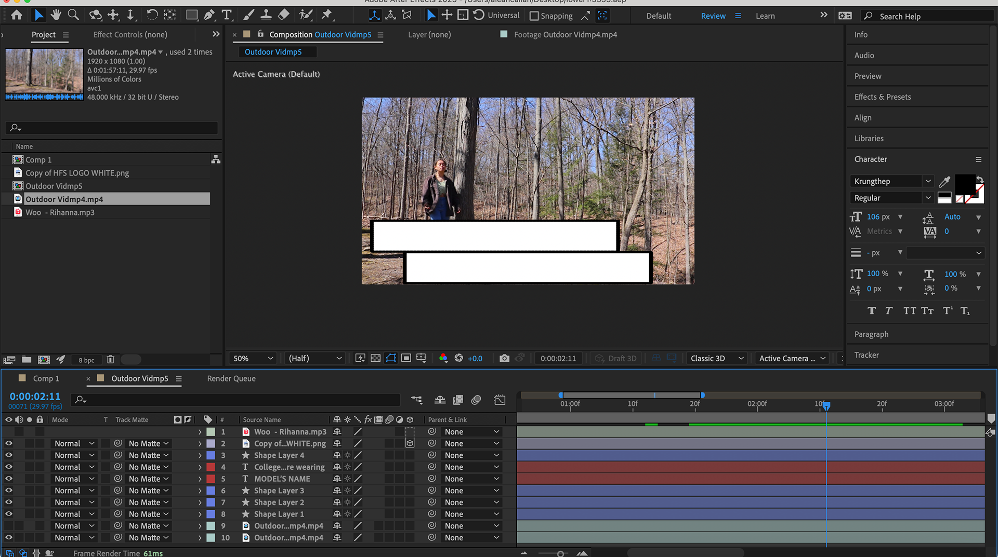Hide the Shape Layer 4 eye
998x557 pixels.
8,455
